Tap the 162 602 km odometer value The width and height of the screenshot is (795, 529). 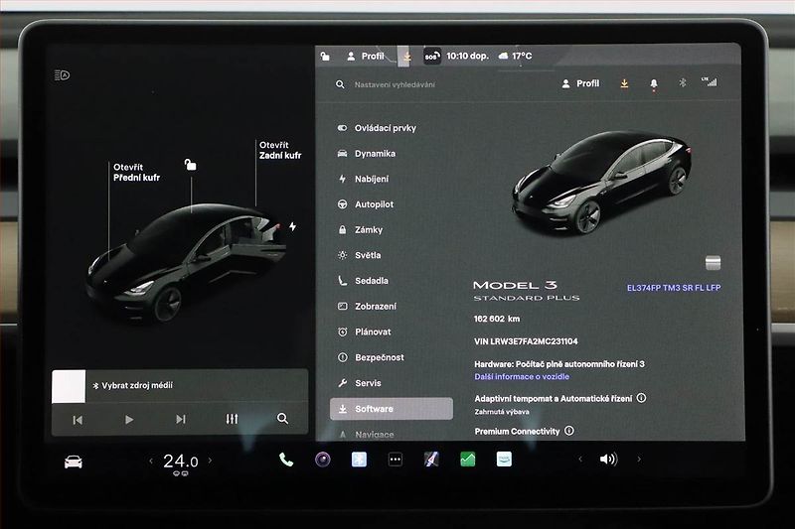pyautogui.click(x=496, y=319)
